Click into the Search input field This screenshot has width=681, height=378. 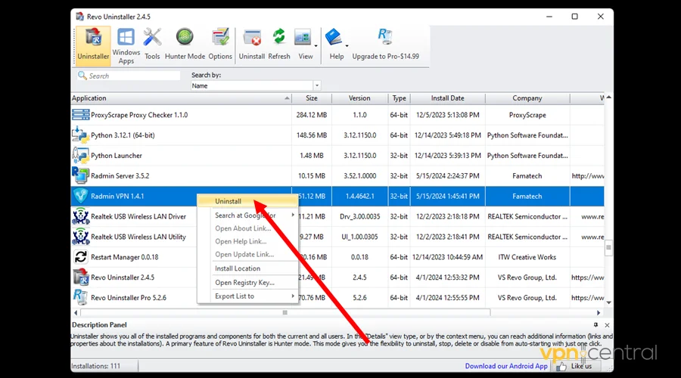coord(134,76)
